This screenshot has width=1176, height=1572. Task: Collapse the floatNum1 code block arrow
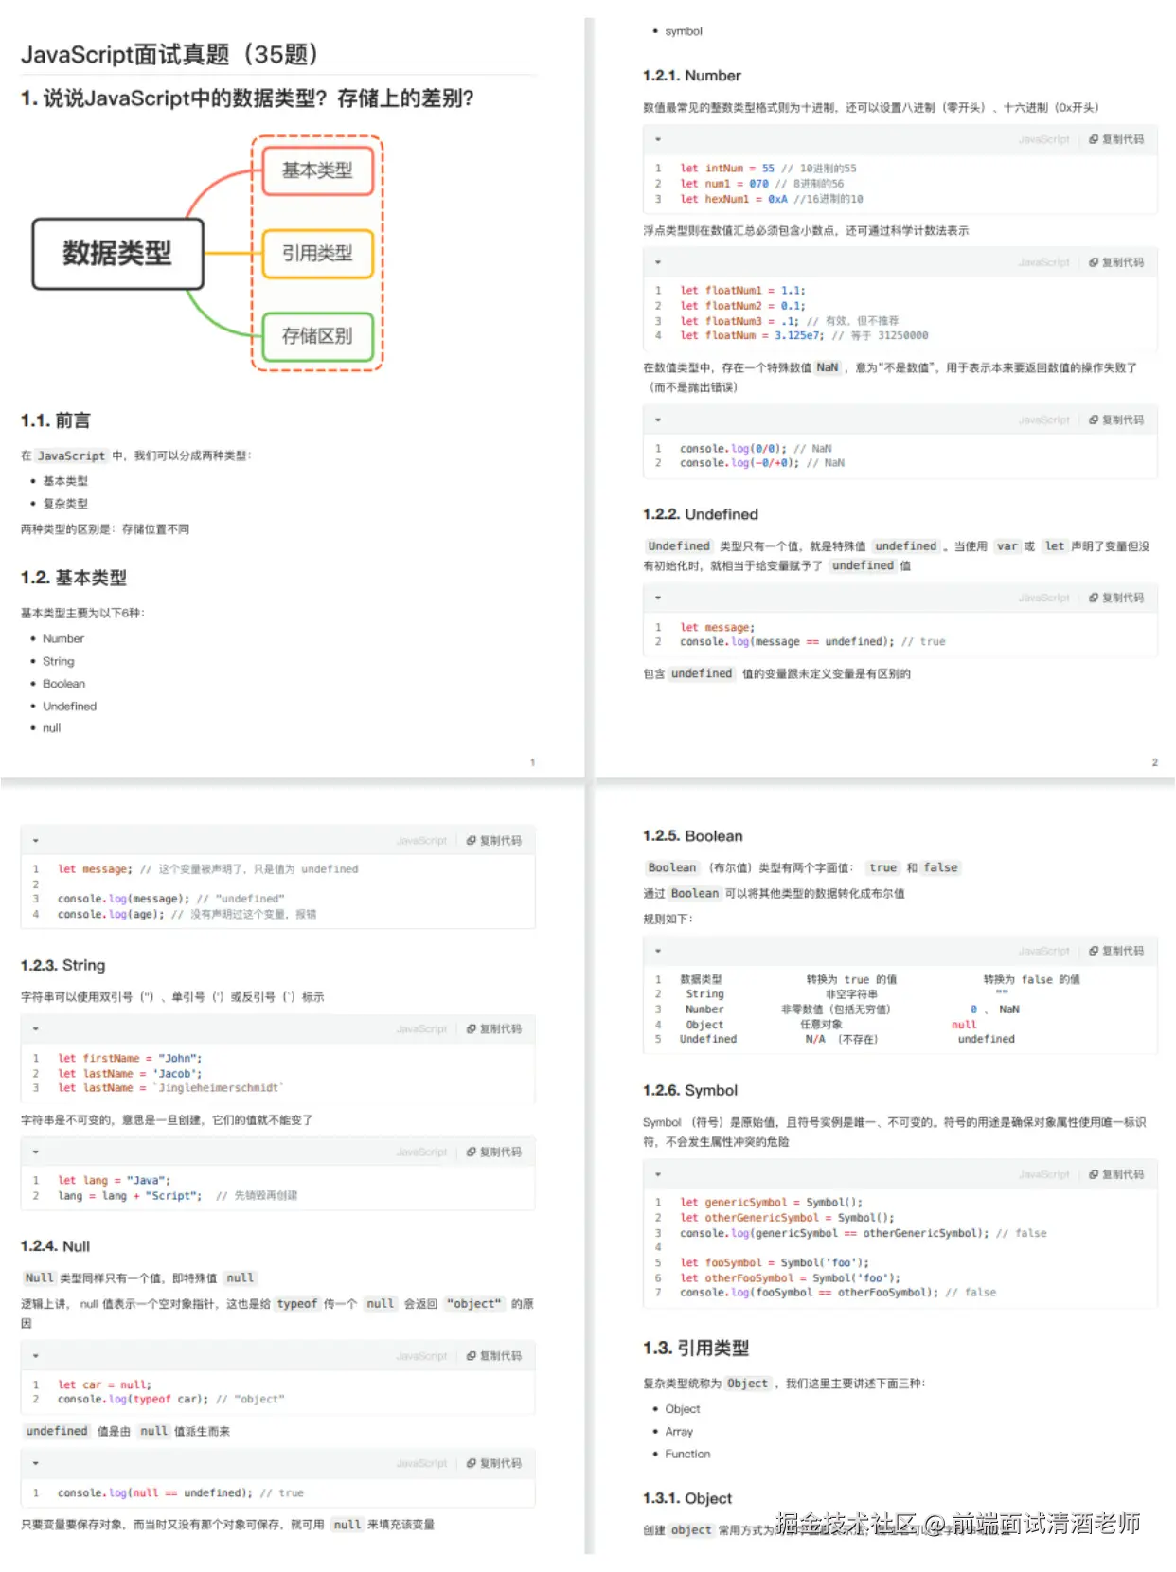(658, 262)
